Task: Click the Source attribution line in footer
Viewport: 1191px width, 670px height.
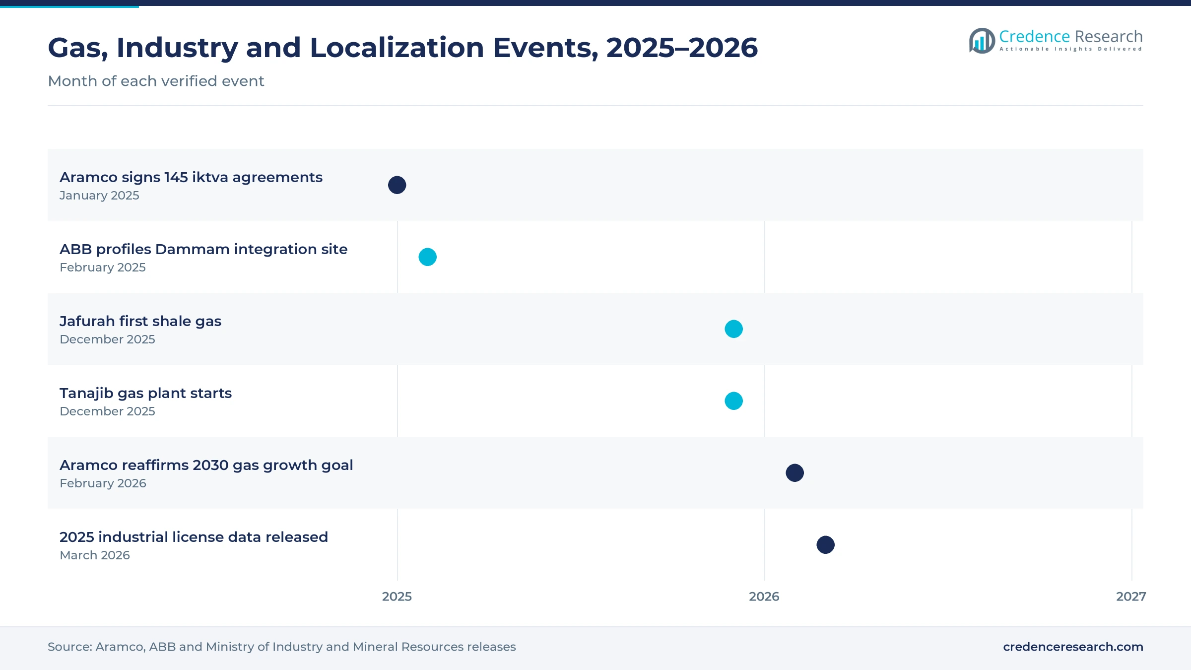Action: coord(282,647)
